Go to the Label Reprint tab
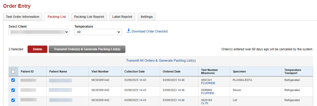 [x=122, y=17]
